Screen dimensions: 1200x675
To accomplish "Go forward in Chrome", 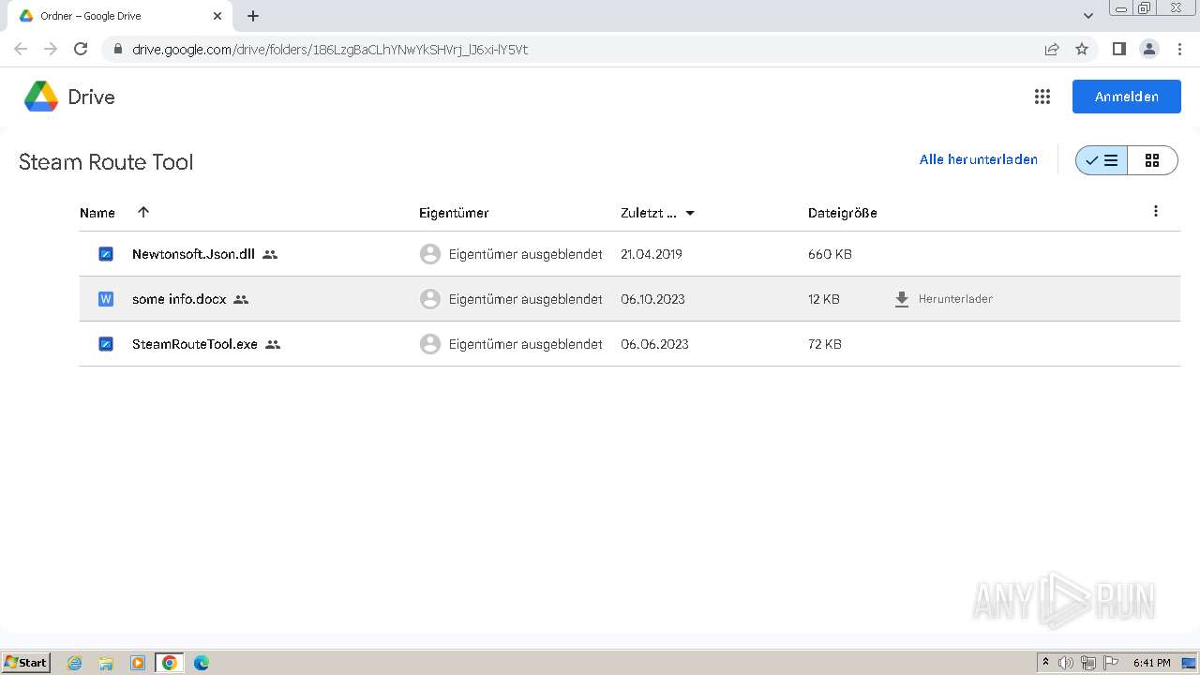I will [x=51, y=49].
